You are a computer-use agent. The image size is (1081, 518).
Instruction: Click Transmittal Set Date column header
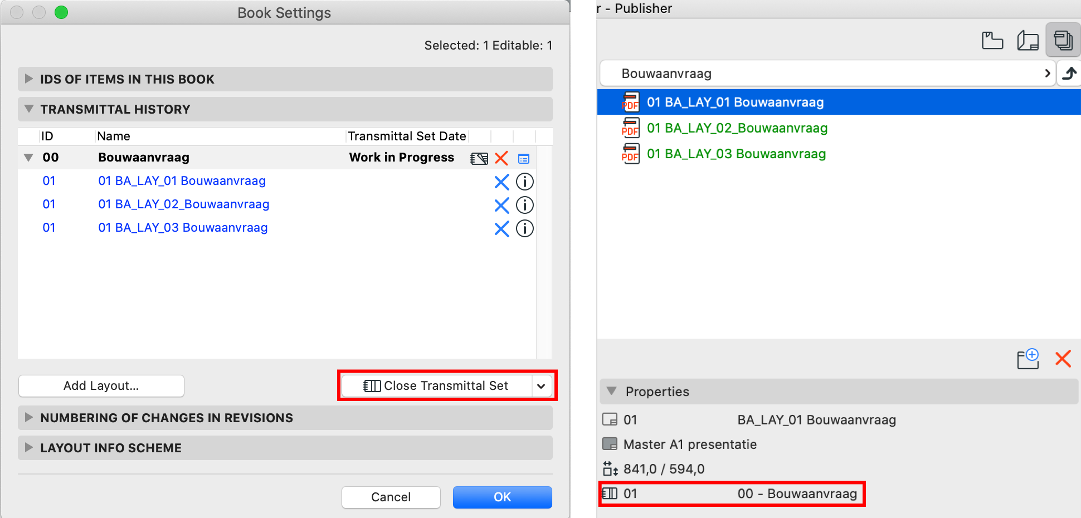point(407,136)
